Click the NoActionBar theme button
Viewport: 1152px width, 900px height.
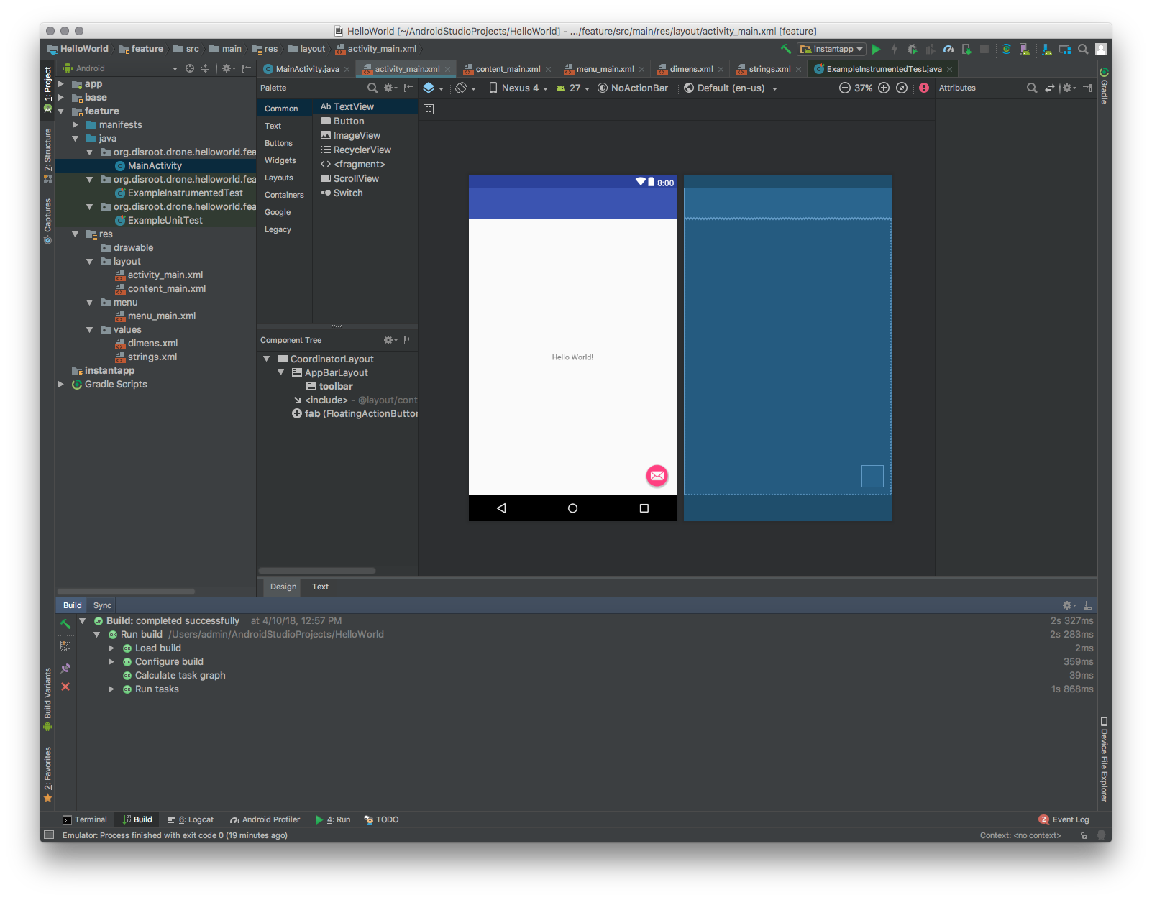(634, 88)
